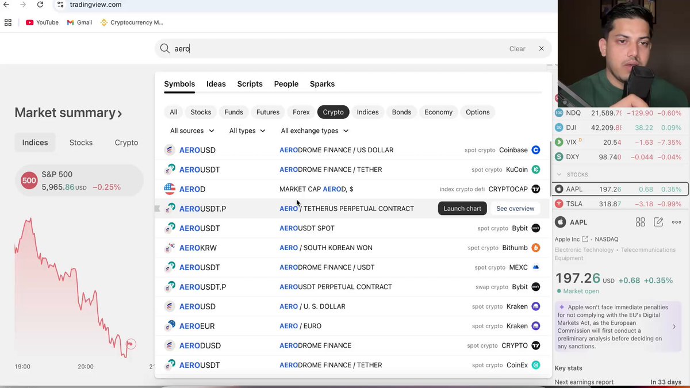Viewport: 690px width, 388px height.
Task: Close the search dialog with X
Action: (x=541, y=49)
